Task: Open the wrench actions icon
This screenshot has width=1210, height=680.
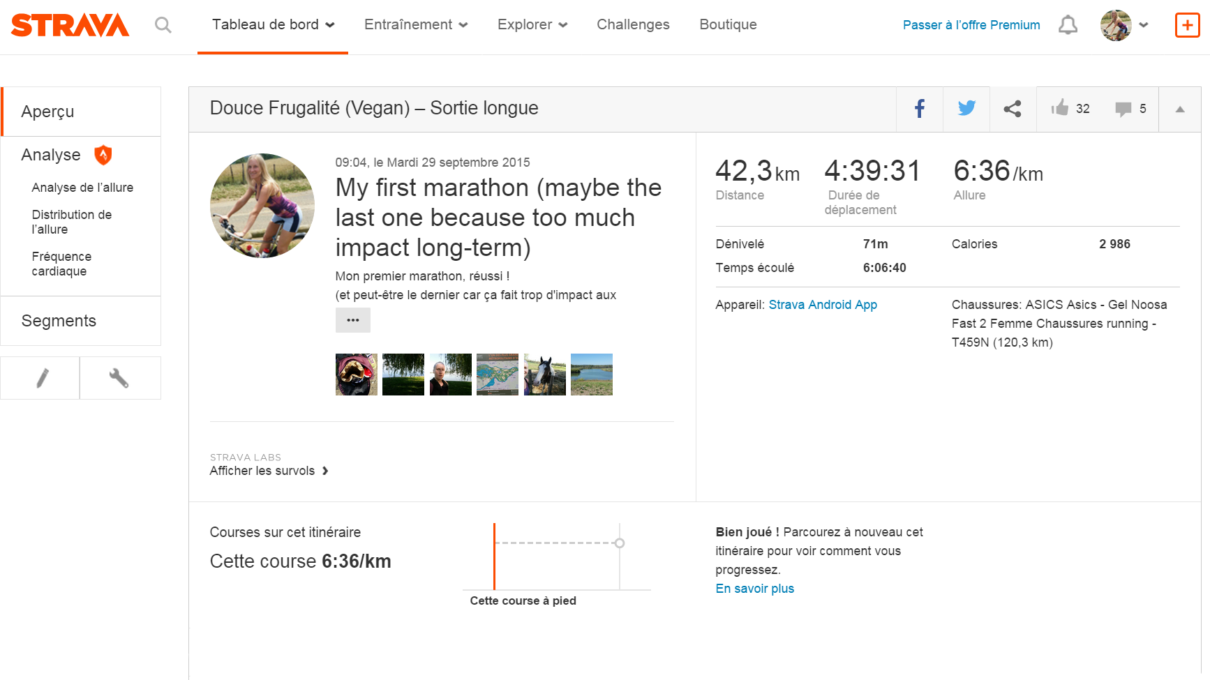Action: [119, 378]
